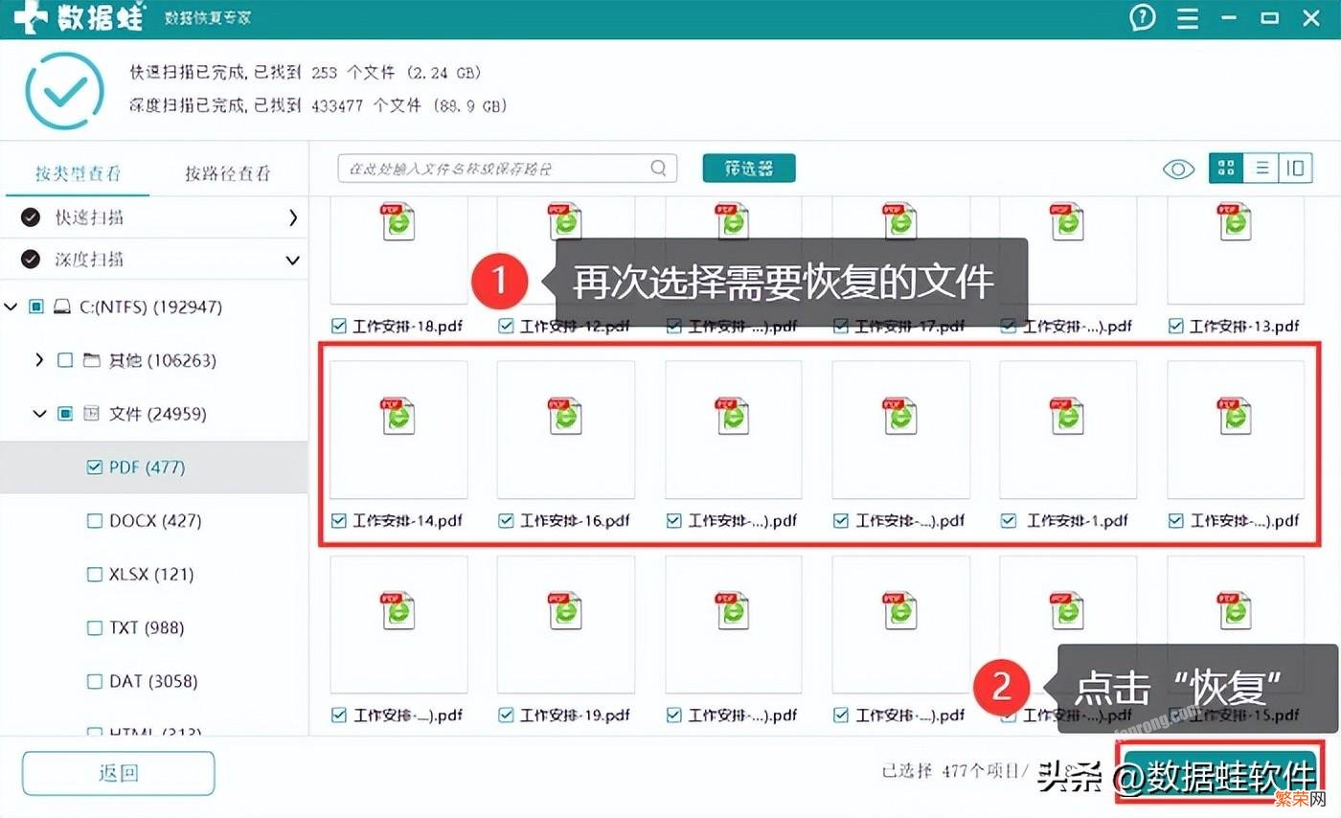Image resolution: width=1341 pixels, height=818 pixels.
Task: Click the 工作安排-18.pdf file name
Action: tap(407, 326)
